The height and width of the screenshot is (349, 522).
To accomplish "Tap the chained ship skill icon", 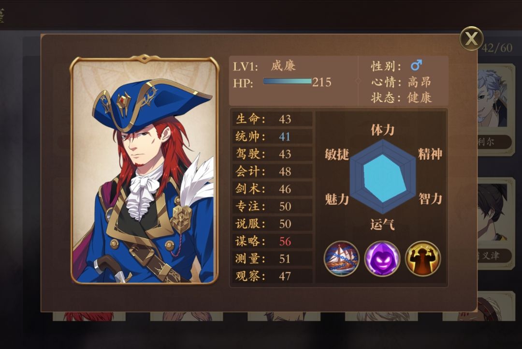I will tap(342, 258).
